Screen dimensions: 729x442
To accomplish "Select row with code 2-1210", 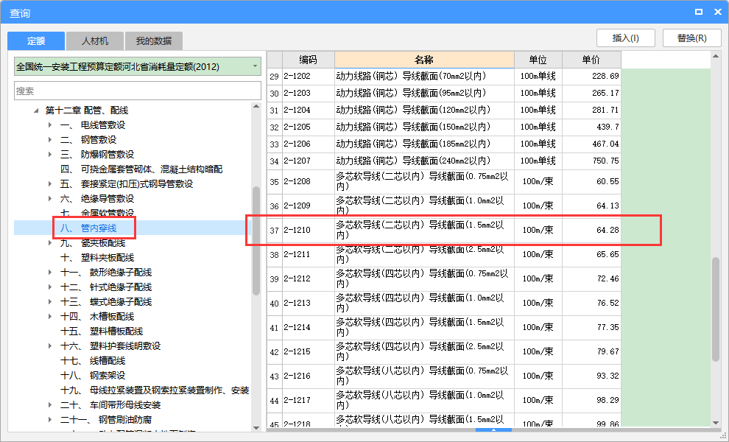I will pyautogui.click(x=444, y=230).
